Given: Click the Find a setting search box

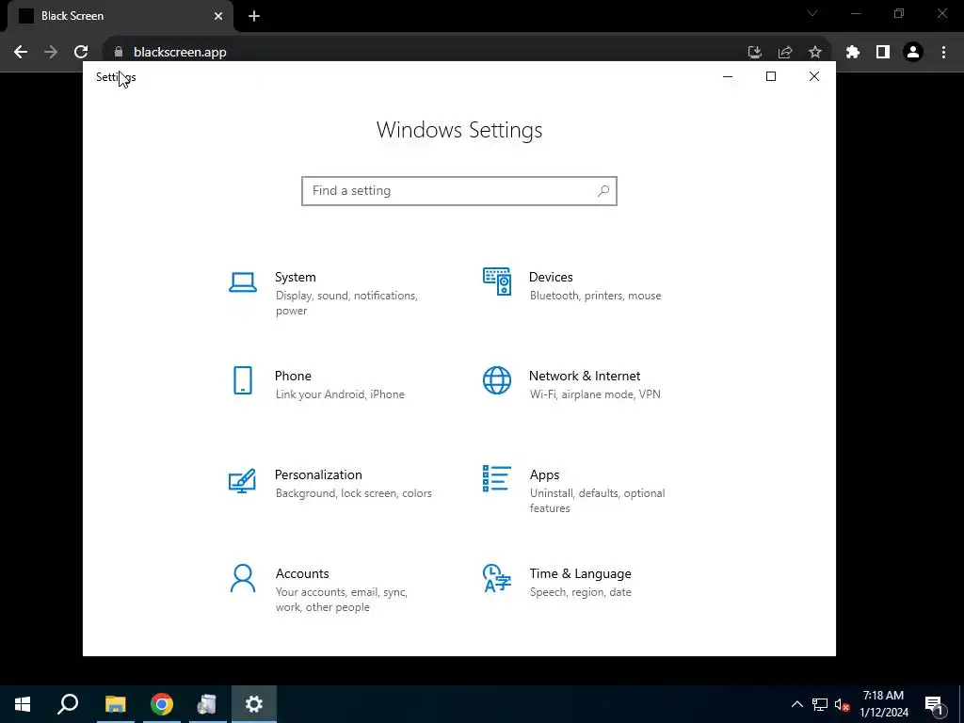Looking at the screenshot, I should tap(459, 190).
